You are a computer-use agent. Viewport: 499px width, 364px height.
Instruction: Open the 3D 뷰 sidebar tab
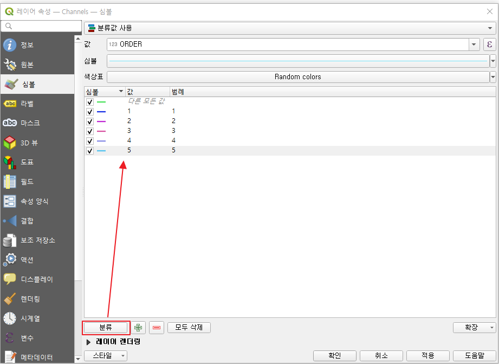[x=37, y=143]
